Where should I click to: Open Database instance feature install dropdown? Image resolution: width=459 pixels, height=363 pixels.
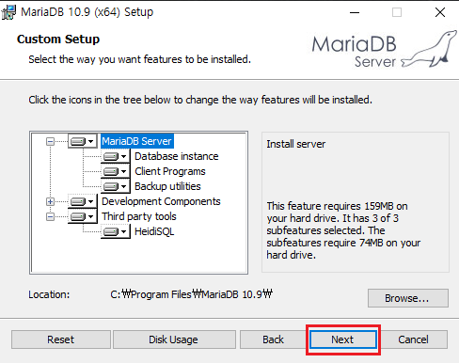(x=115, y=156)
